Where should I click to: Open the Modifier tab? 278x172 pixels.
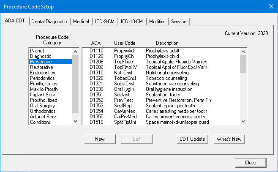pos(157,22)
